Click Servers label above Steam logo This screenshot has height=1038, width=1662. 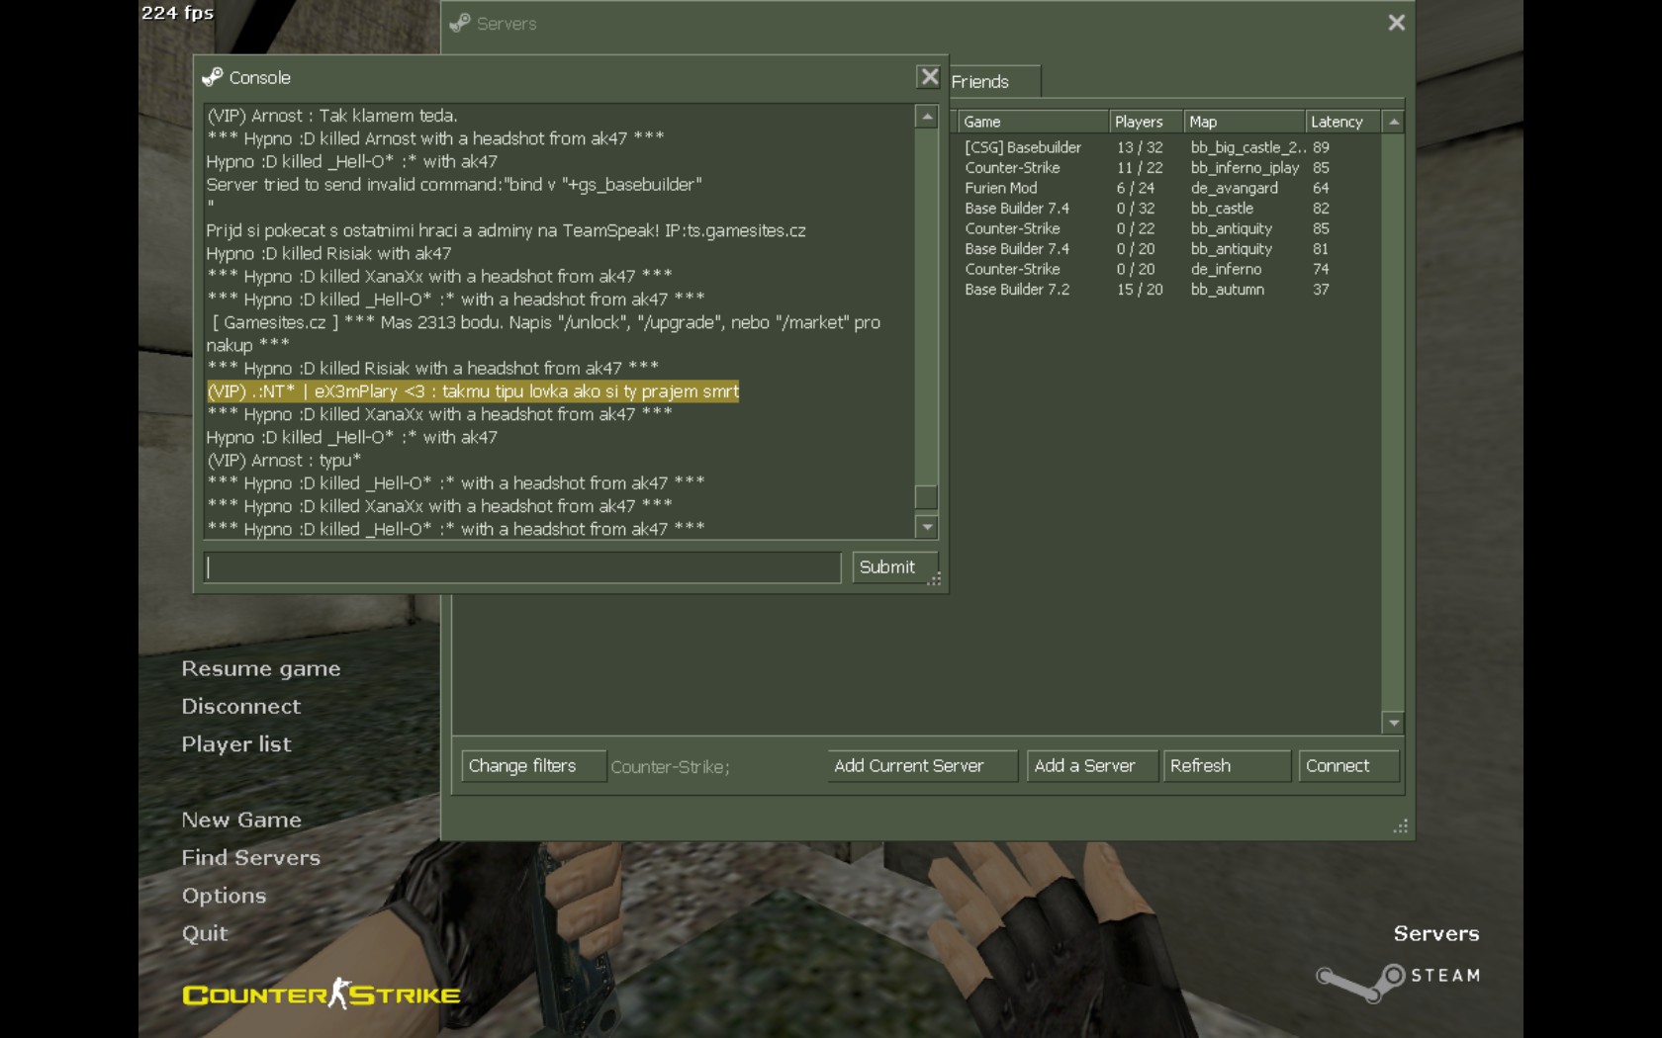tap(1436, 933)
